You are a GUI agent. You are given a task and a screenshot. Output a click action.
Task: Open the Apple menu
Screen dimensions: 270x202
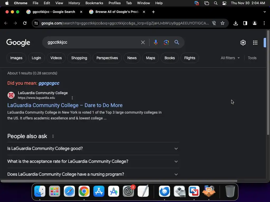pos(7,3)
